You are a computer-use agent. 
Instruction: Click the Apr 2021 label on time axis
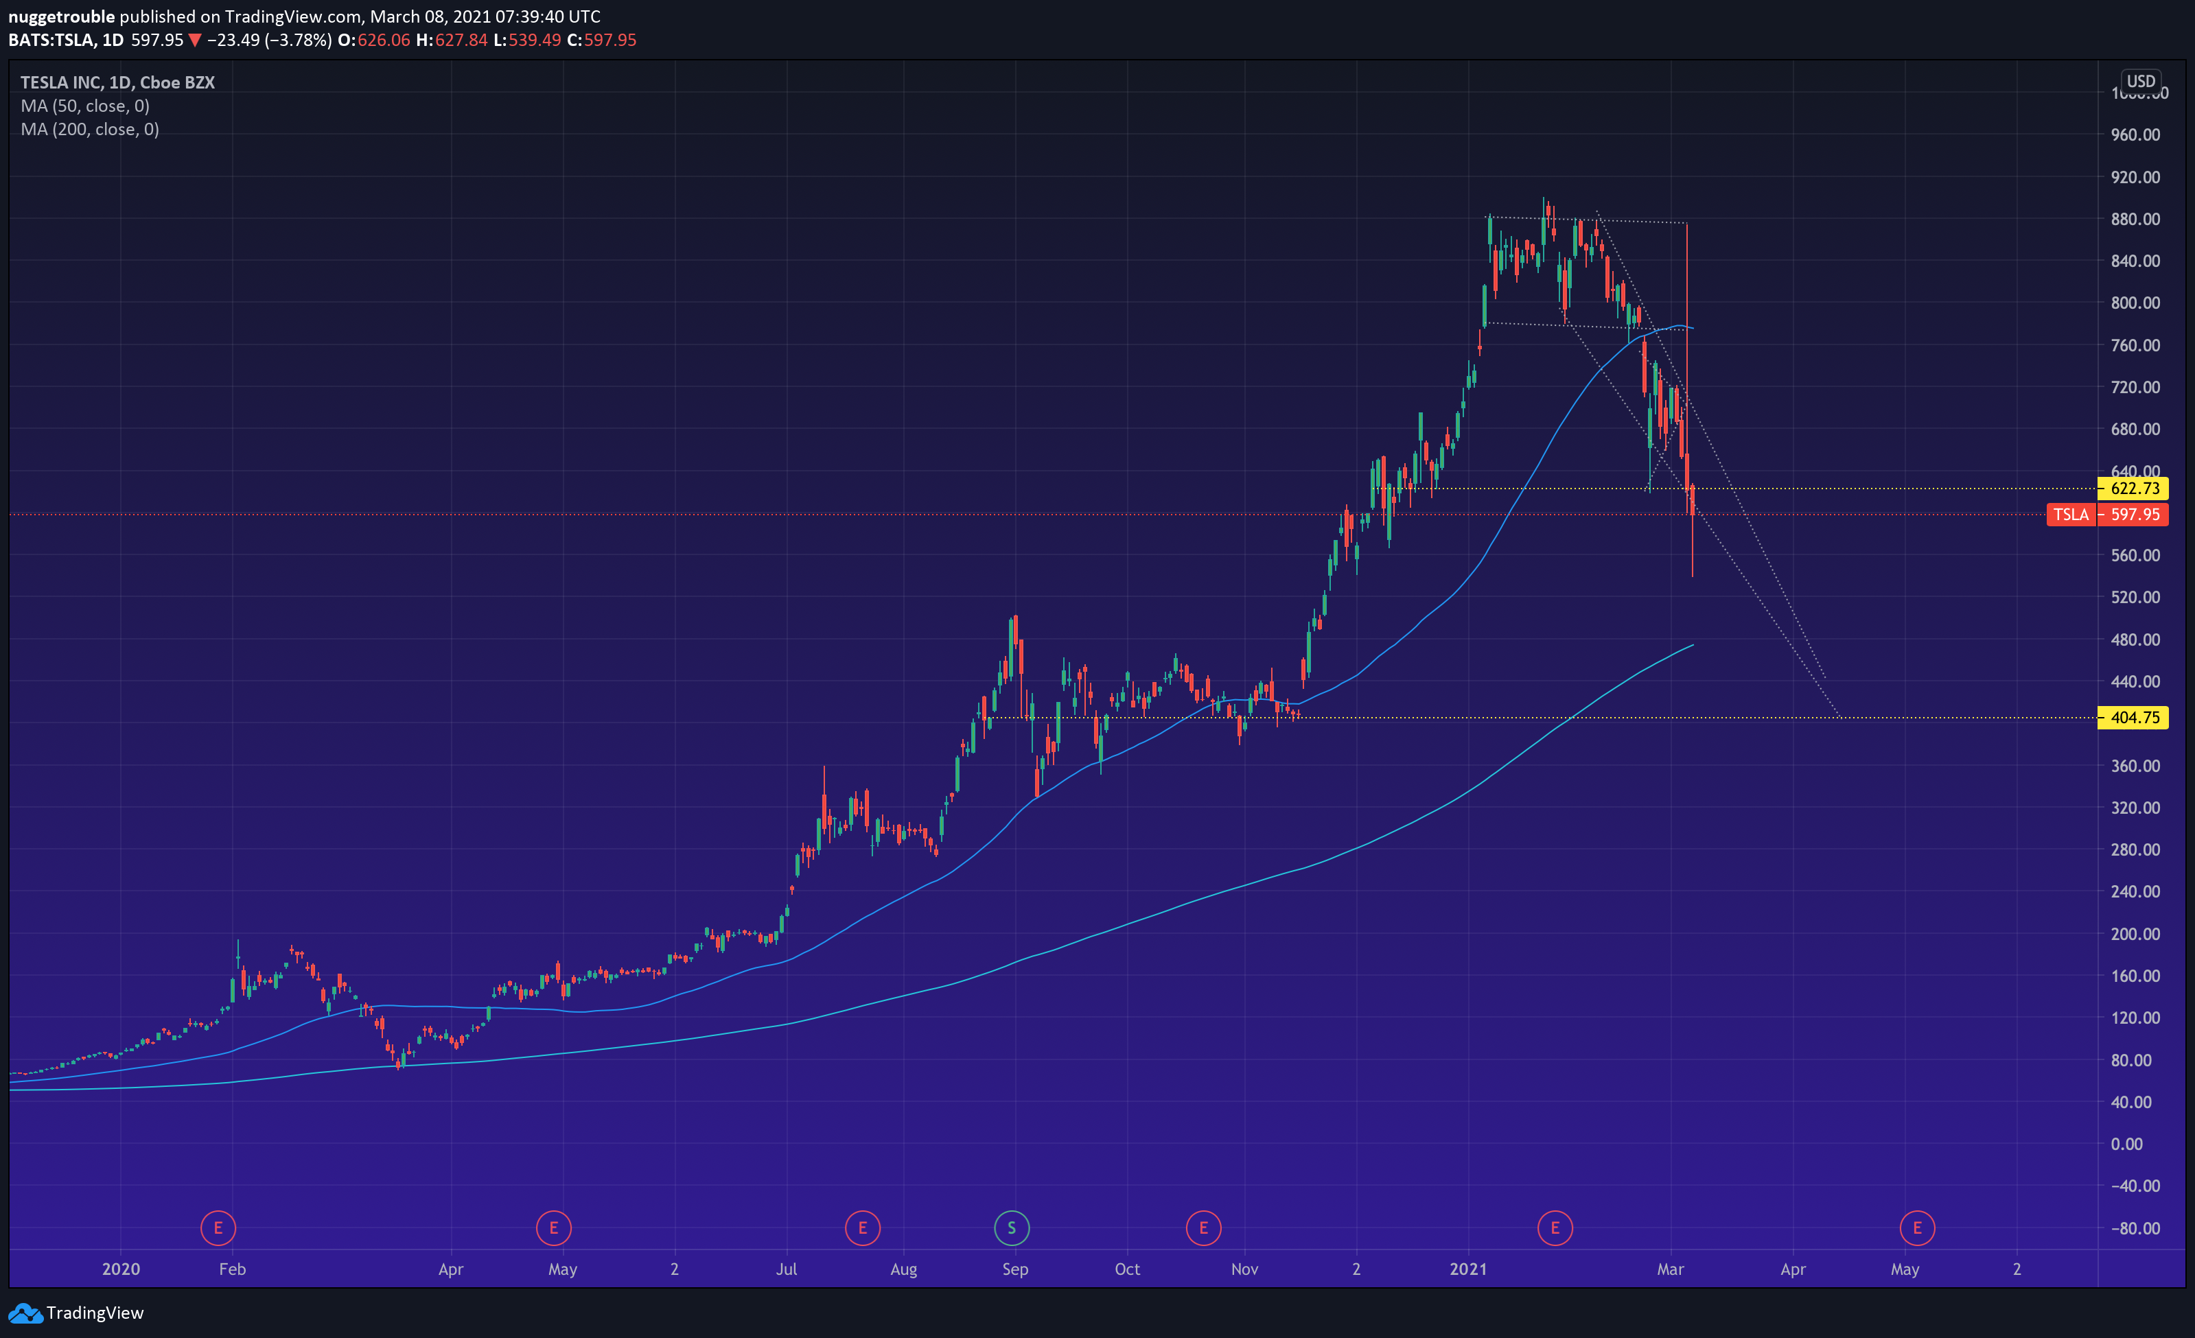coord(1793,1269)
